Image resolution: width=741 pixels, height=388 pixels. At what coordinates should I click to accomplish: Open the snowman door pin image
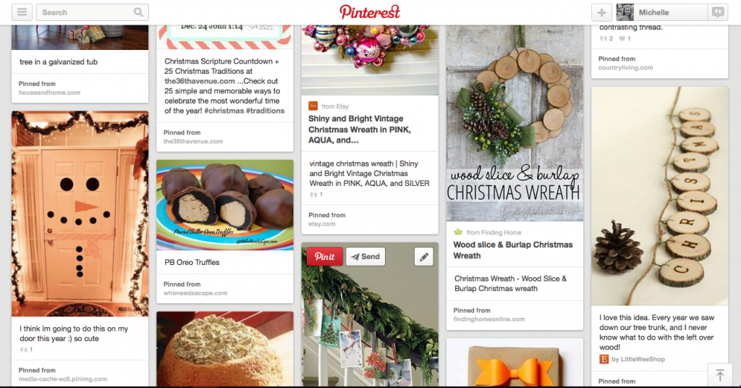point(80,214)
